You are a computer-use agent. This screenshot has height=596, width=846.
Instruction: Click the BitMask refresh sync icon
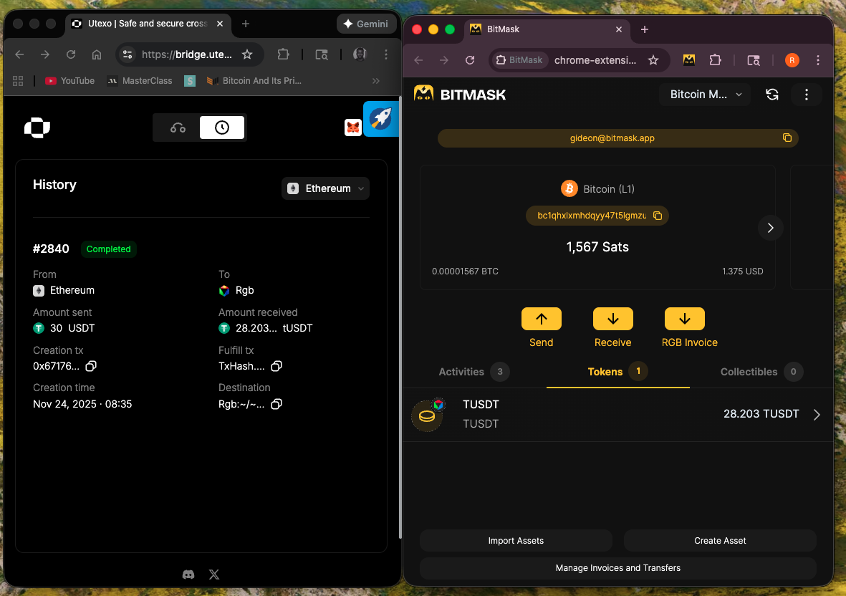pyautogui.click(x=772, y=95)
